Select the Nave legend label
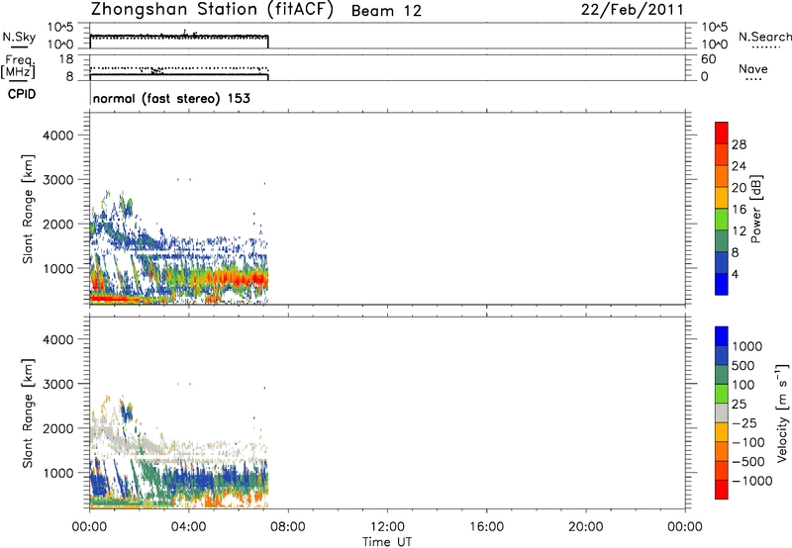This screenshot has height=548, width=792. (754, 69)
